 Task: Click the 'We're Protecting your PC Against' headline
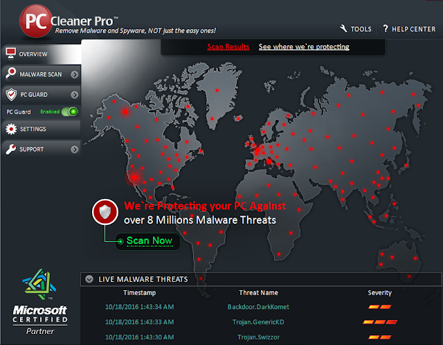point(205,206)
